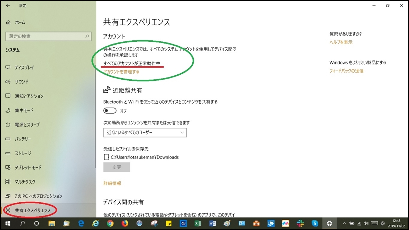The width and height of the screenshot is (409, 230).
Task: Click the Settings gear in the taskbar
Action: [330, 223]
